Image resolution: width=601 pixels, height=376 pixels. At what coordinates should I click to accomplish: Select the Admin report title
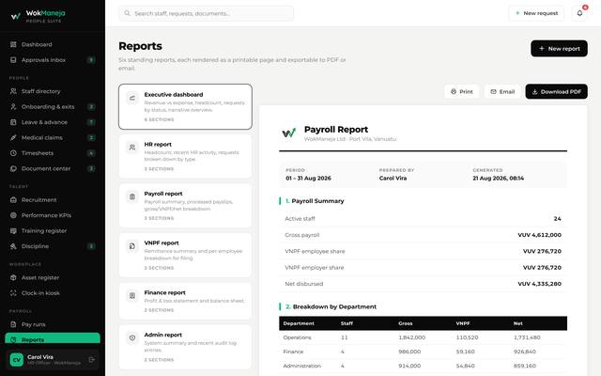pyautogui.click(x=162, y=335)
